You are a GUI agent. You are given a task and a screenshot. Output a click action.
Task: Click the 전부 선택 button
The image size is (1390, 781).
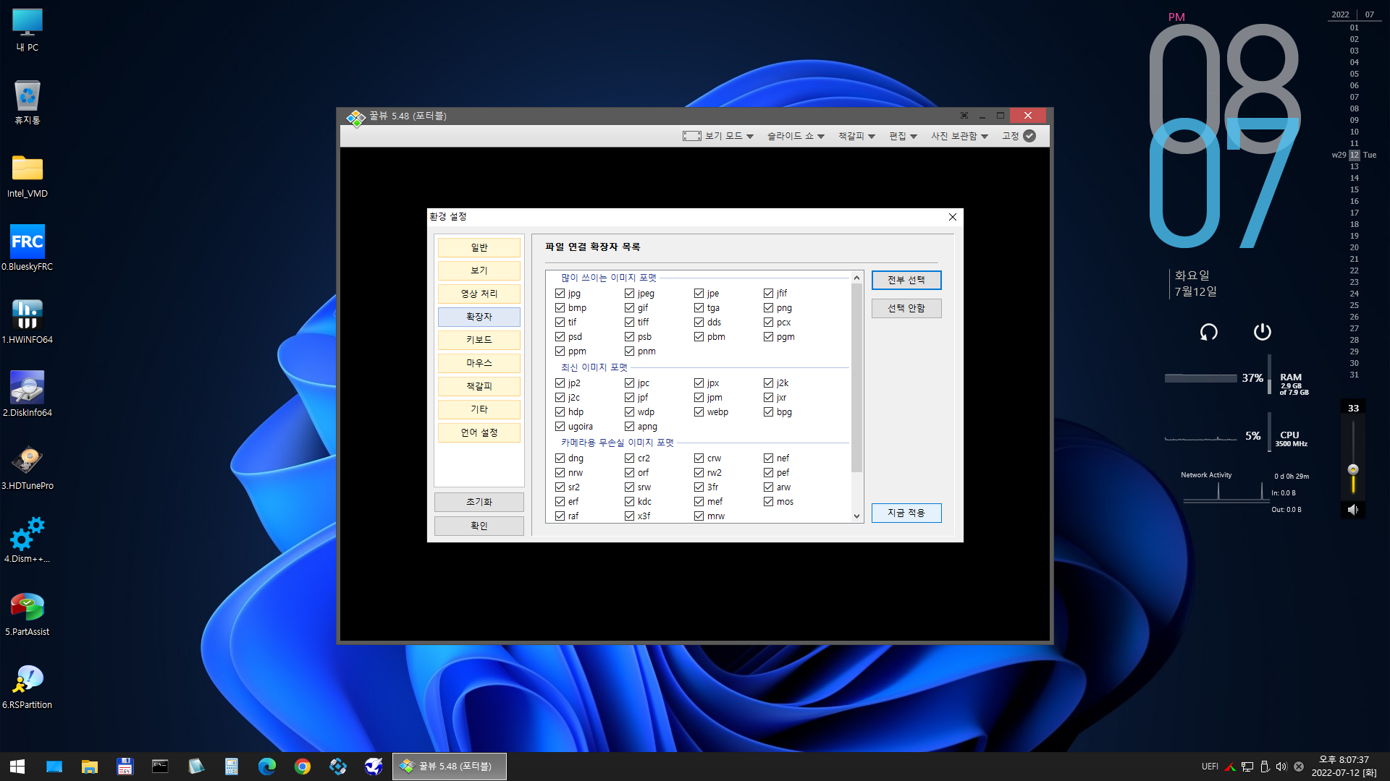(x=906, y=281)
